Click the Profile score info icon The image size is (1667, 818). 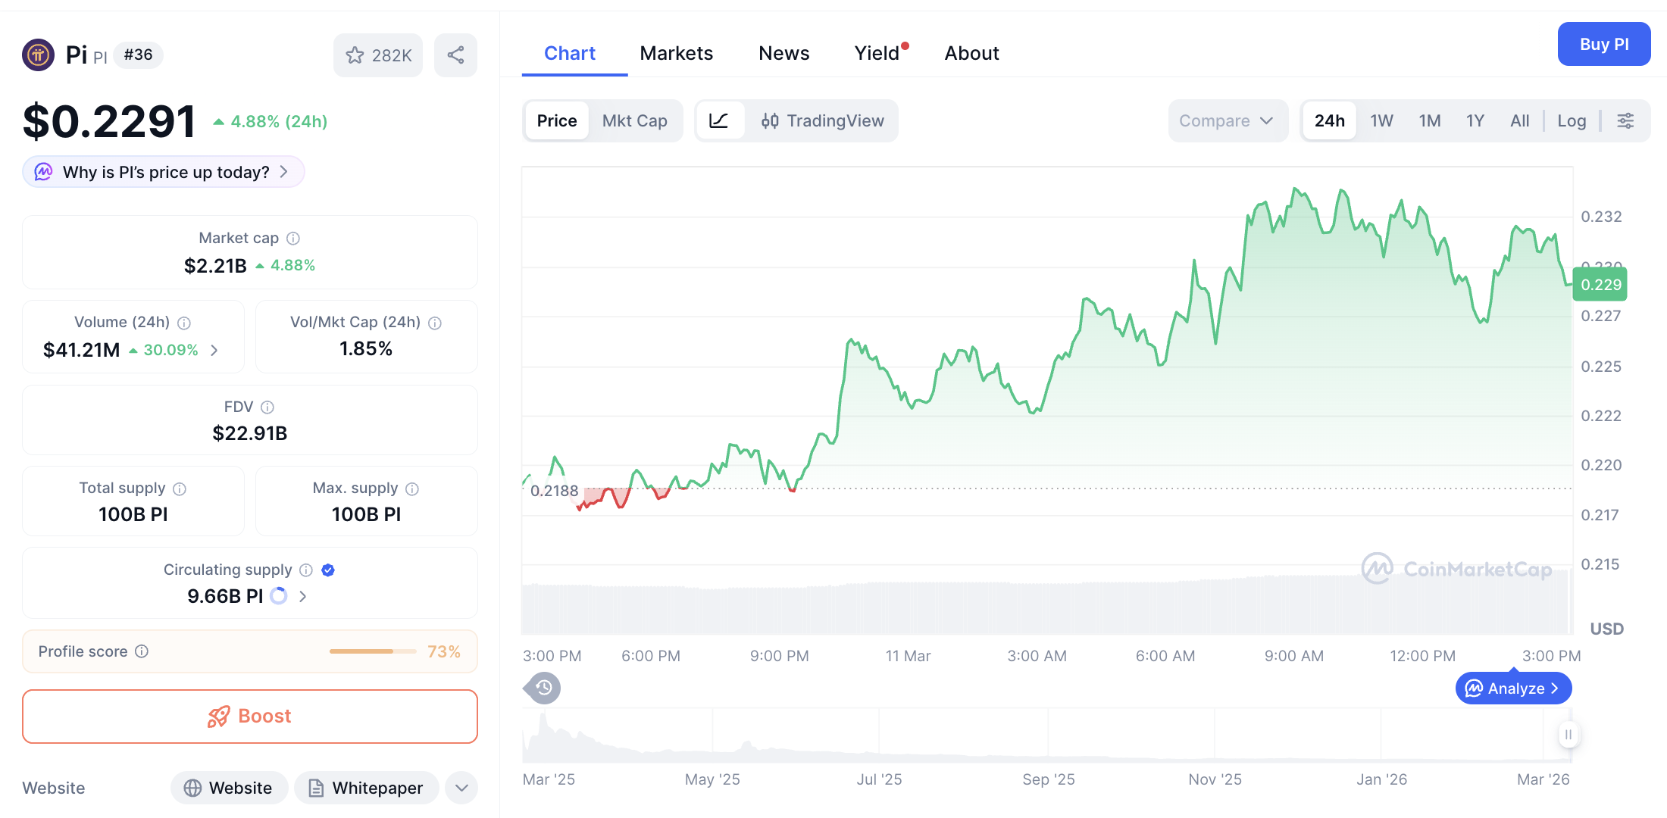point(142,651)
